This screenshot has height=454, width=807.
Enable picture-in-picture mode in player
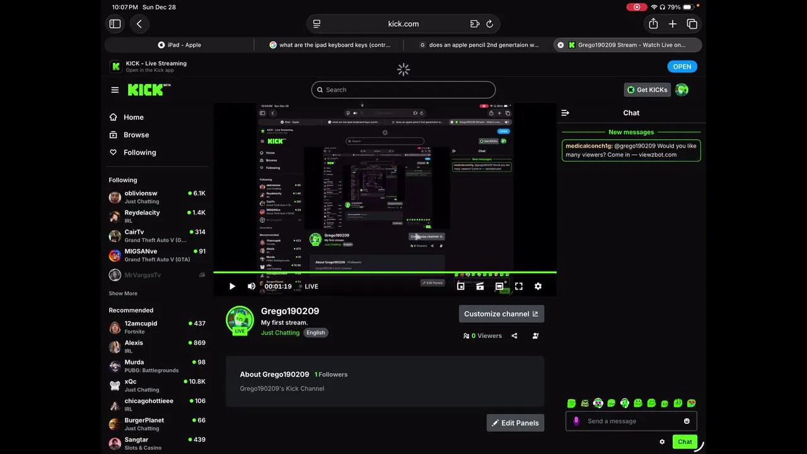461,286
